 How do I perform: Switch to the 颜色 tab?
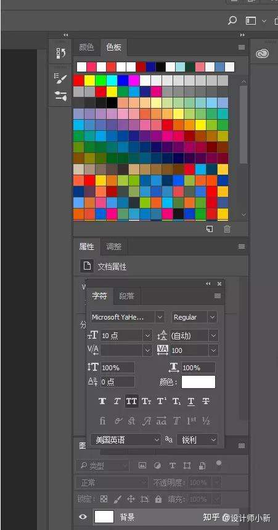(86, 48)
